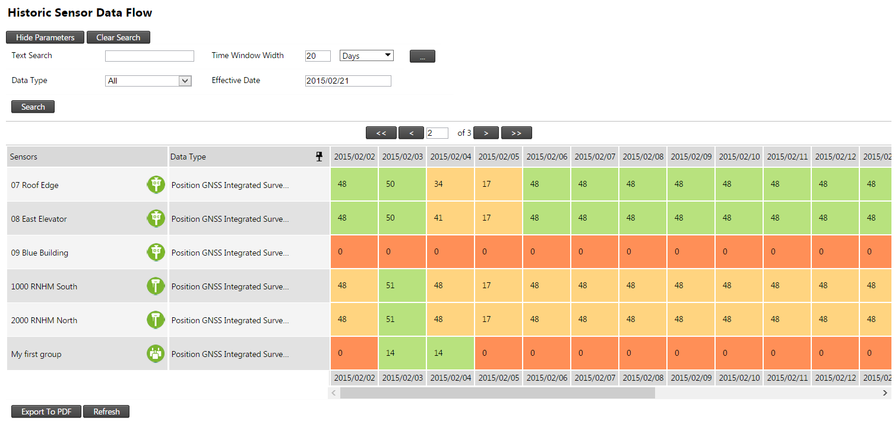Click the horizontal scrollbar thumb
895x424 pixels.
[497, 393]
